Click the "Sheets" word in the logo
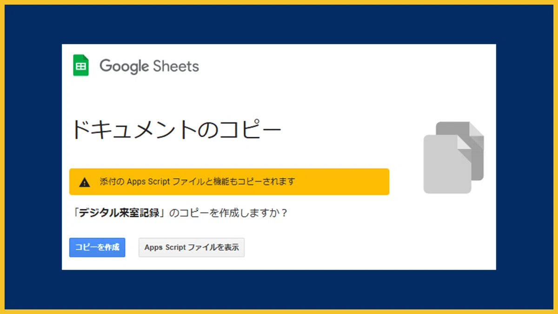The width and height of the screenshot is (558, 314). coord(174,66)
